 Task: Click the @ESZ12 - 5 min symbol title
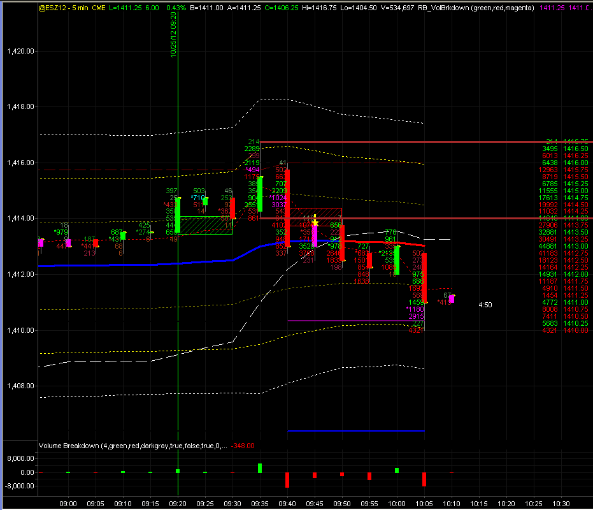pyautogui.click(x=63, y=8)
